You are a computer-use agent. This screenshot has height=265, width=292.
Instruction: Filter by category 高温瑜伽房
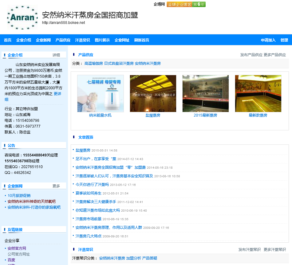[94, 63]
